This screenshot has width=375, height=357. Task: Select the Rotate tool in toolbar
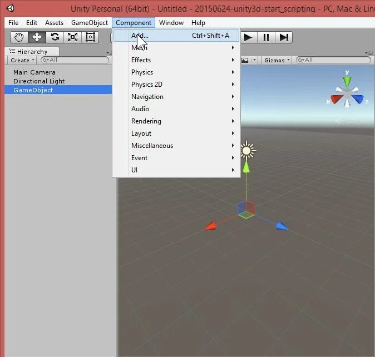coord(55,37)
